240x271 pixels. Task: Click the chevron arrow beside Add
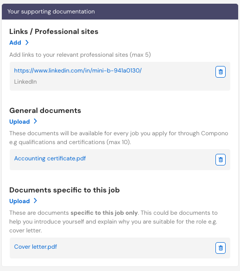tap(27, 42)
